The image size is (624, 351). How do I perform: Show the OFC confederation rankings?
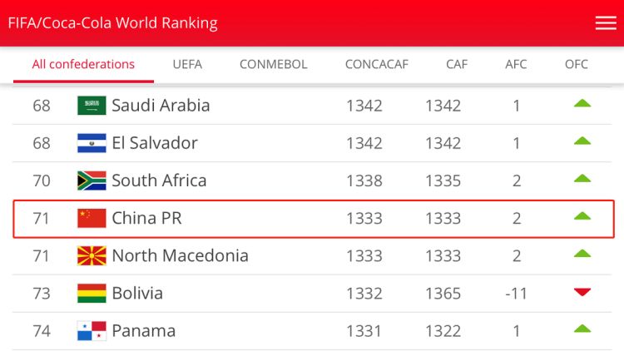[576, 64]
